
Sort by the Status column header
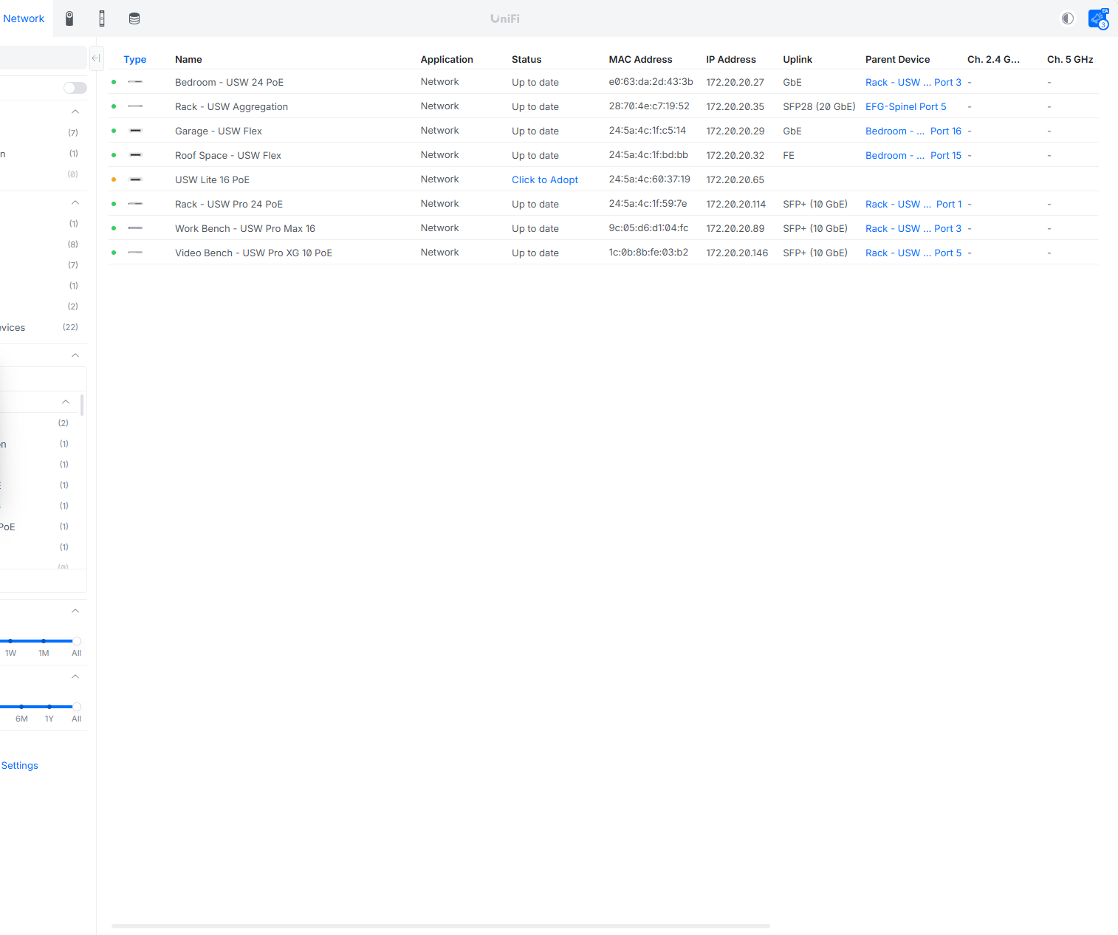[x=527, y=59]
